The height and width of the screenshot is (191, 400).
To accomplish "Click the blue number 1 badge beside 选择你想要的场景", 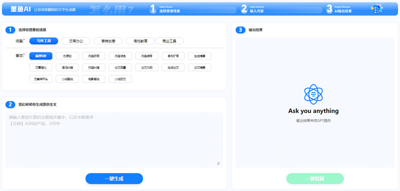I will coord(10,30).
